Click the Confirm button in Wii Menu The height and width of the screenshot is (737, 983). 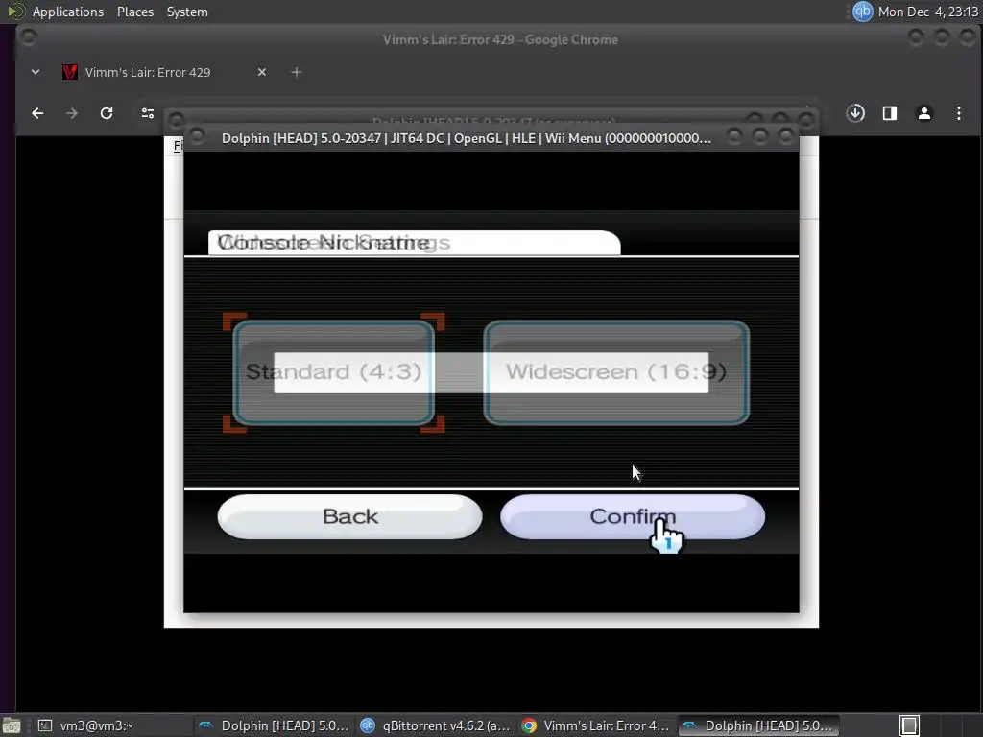coord(633,516)
